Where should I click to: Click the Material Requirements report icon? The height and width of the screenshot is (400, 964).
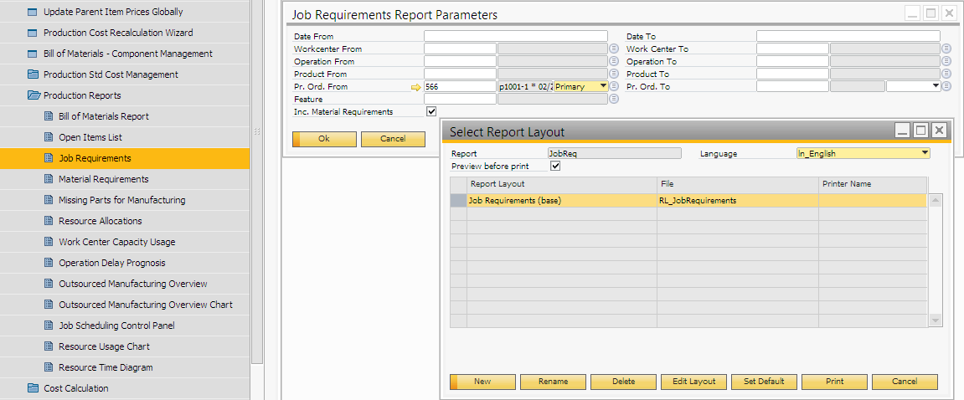point(49,179)
